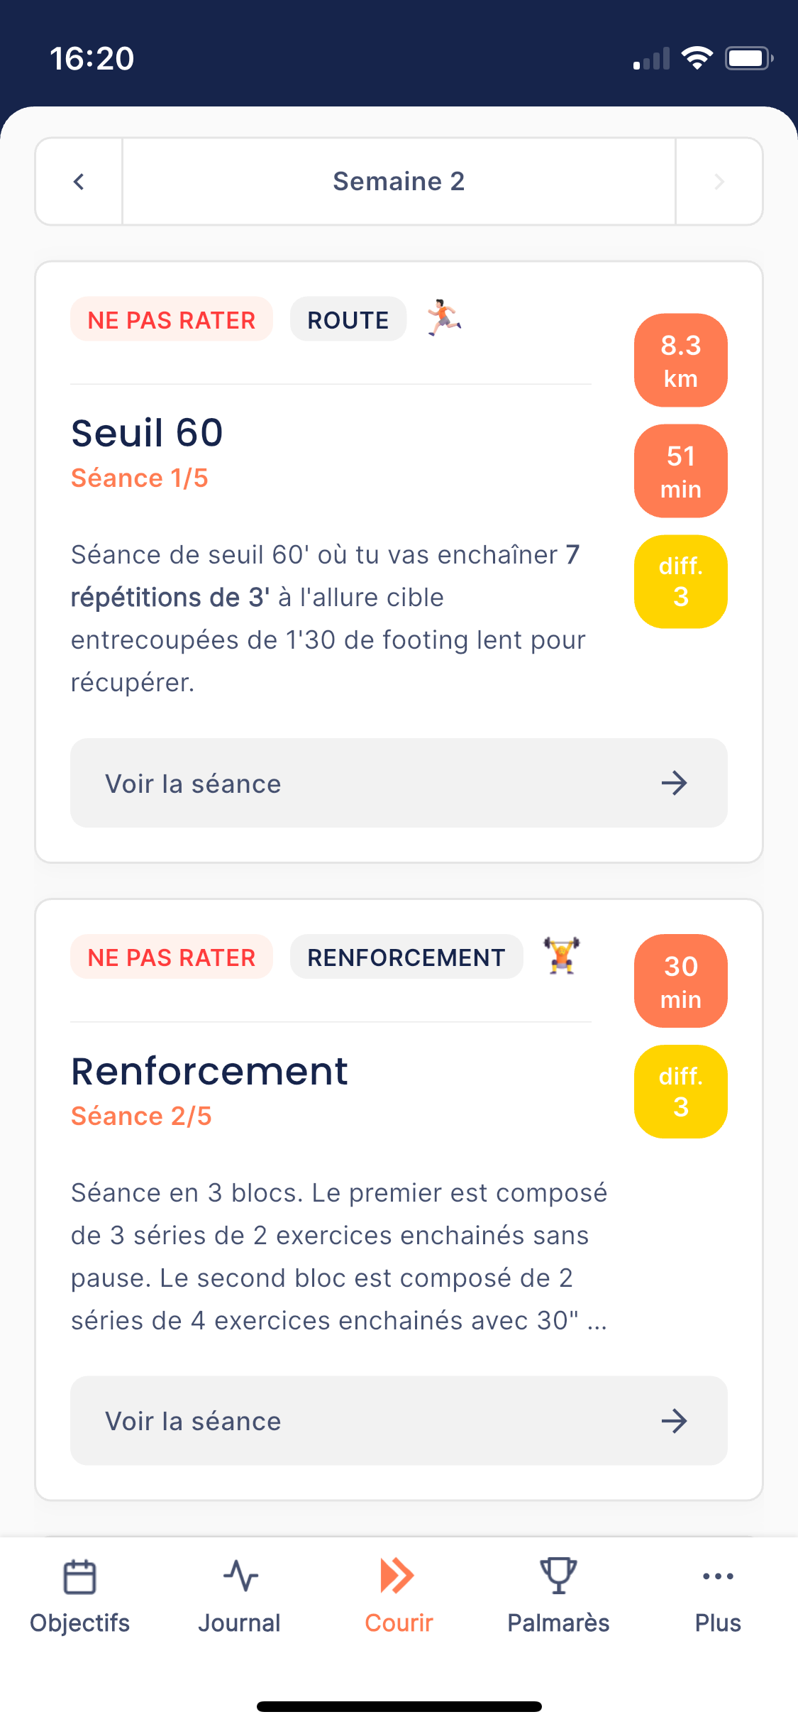This screenshot has height=1729, width=798.
Task: Go to next week with right chevron
Action: pyautogui.click(x=719, y=182)
